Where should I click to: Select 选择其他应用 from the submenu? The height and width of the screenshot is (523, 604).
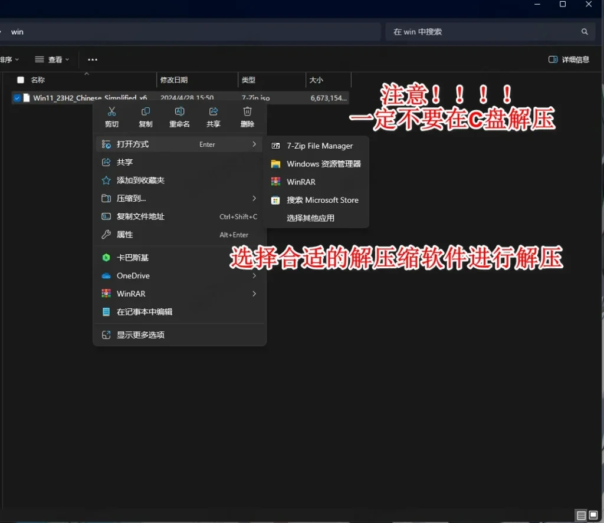coord(317,218)
